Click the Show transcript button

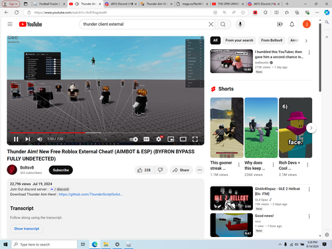click(x=27, y=228)
